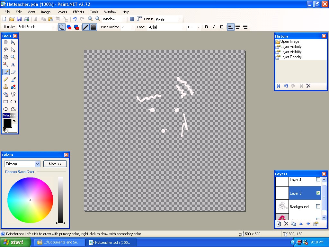Delete layer using X icon in Layers panel
329x247 pixels.
point(286,224)
